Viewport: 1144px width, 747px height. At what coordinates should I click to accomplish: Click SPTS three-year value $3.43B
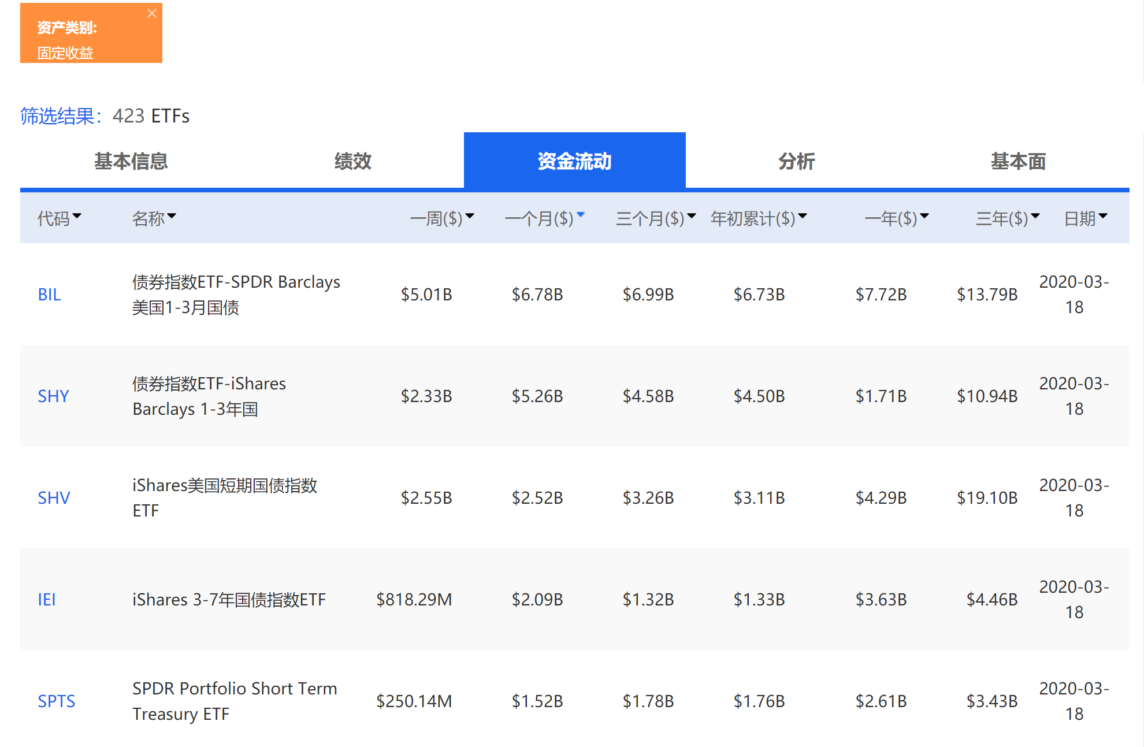click(992, 701)
